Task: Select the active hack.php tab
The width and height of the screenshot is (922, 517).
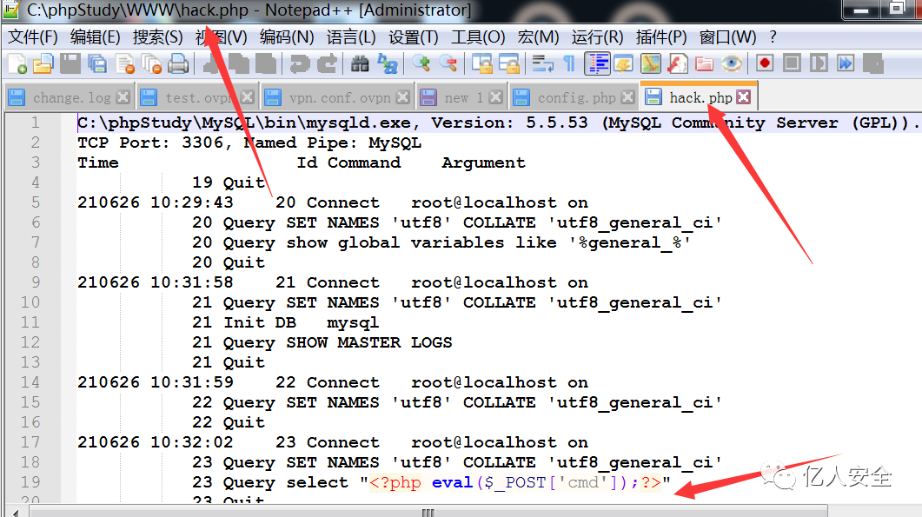Action: click(x=699, y=96)
